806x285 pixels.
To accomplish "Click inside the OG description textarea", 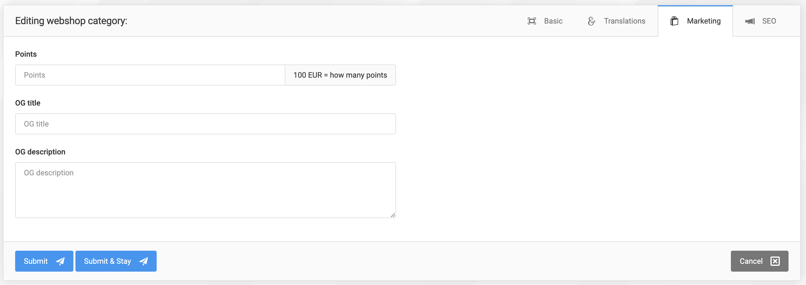I will pos(206,188).
